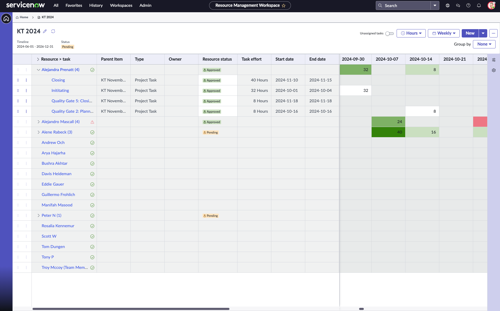The width and height of the screenshot is (500, 311).
Task: Open the search scope dropdown arrow
Action: click(435, 5)
